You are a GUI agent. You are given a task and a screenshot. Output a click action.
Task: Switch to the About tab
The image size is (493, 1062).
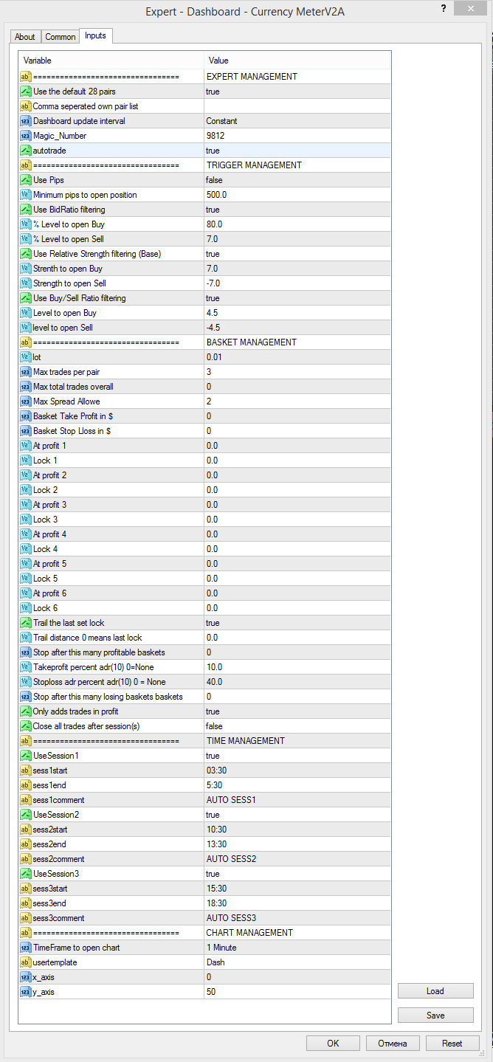(25, 37)
